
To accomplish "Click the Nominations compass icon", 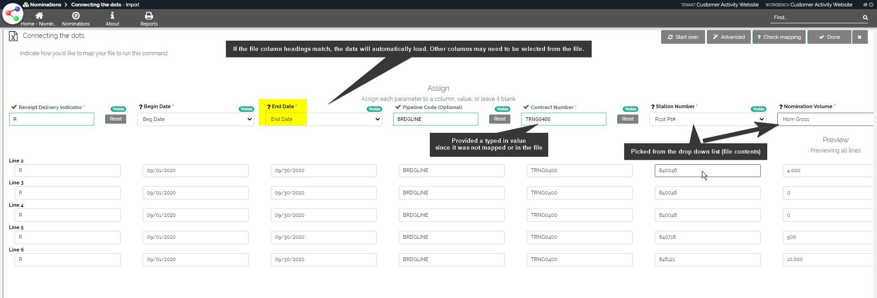I will point(76,16).
